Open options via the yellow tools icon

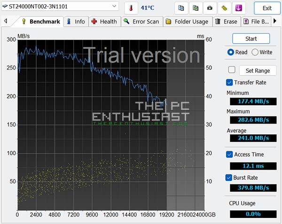pyautogui.click(x=224, y=8)
